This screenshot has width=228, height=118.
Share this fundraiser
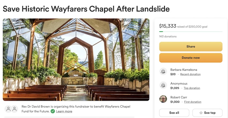pyautogui.click(x=191, y=46)
